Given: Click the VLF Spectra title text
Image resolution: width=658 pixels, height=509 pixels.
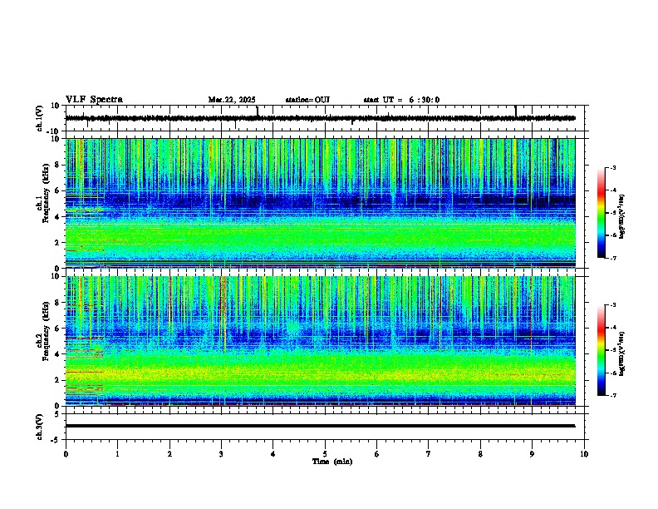Looking at the screenshot, I should (x=94, y=100).
